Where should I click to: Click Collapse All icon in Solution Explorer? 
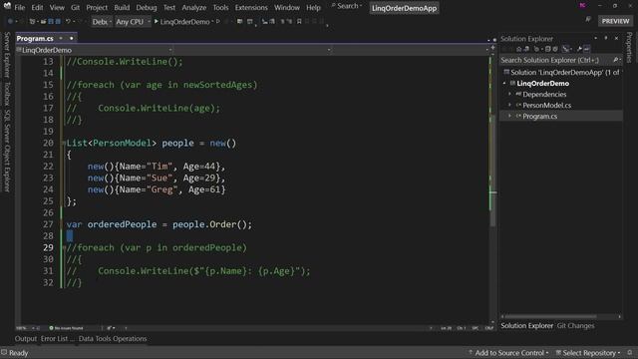(547, 49)
